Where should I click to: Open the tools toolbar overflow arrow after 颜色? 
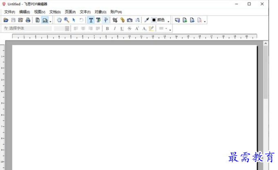pos(168,22)
